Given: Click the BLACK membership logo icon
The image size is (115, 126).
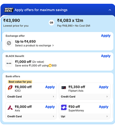Looking at the screenshot, I should tap(9, 63).
